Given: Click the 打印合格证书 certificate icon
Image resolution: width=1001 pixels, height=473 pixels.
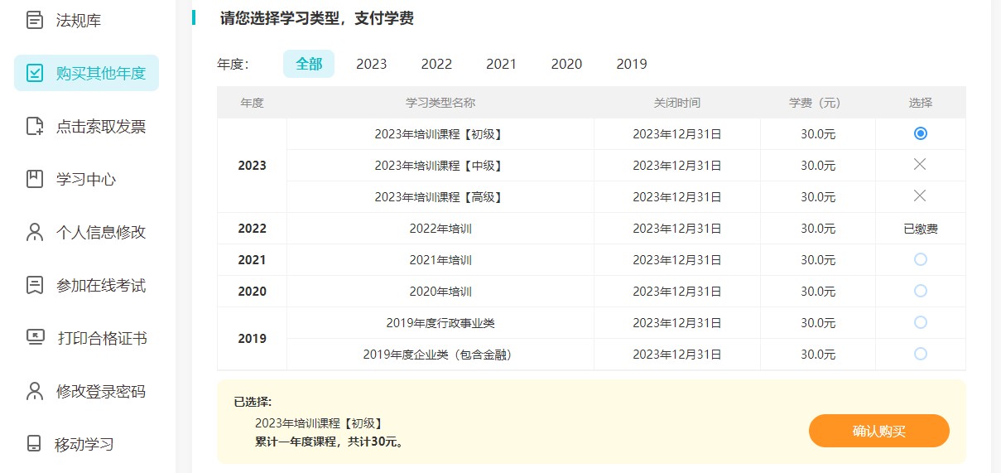Looking at the screenshot, I should [x=35, y=338].
